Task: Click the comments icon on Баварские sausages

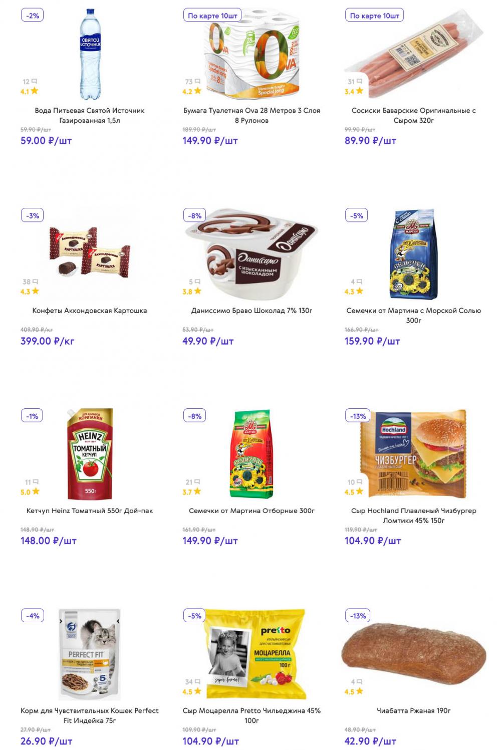Action: click(x=359, y=81)
